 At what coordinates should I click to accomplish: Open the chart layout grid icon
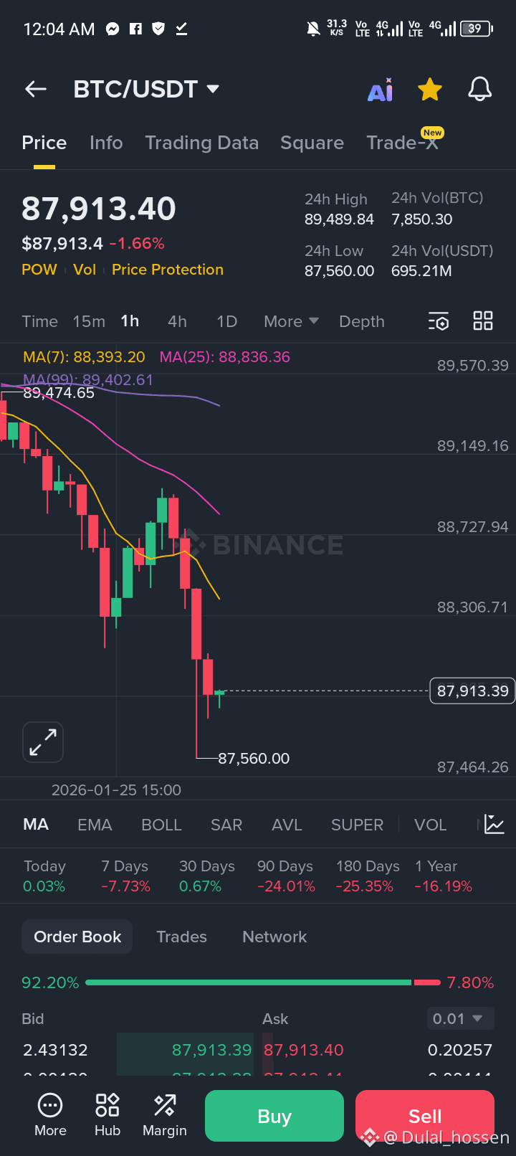(x=482, y=321)
